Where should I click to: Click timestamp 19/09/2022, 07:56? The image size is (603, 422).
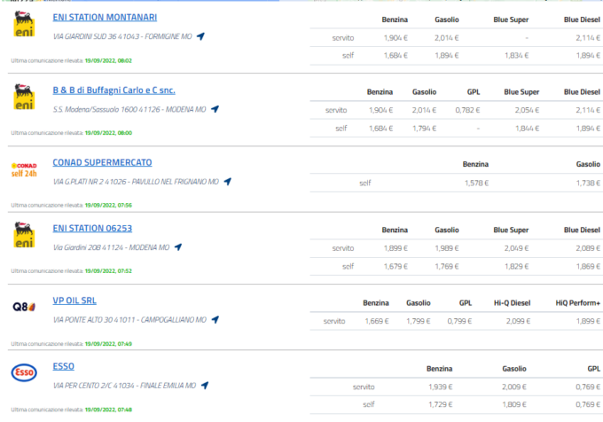point(108,205)
